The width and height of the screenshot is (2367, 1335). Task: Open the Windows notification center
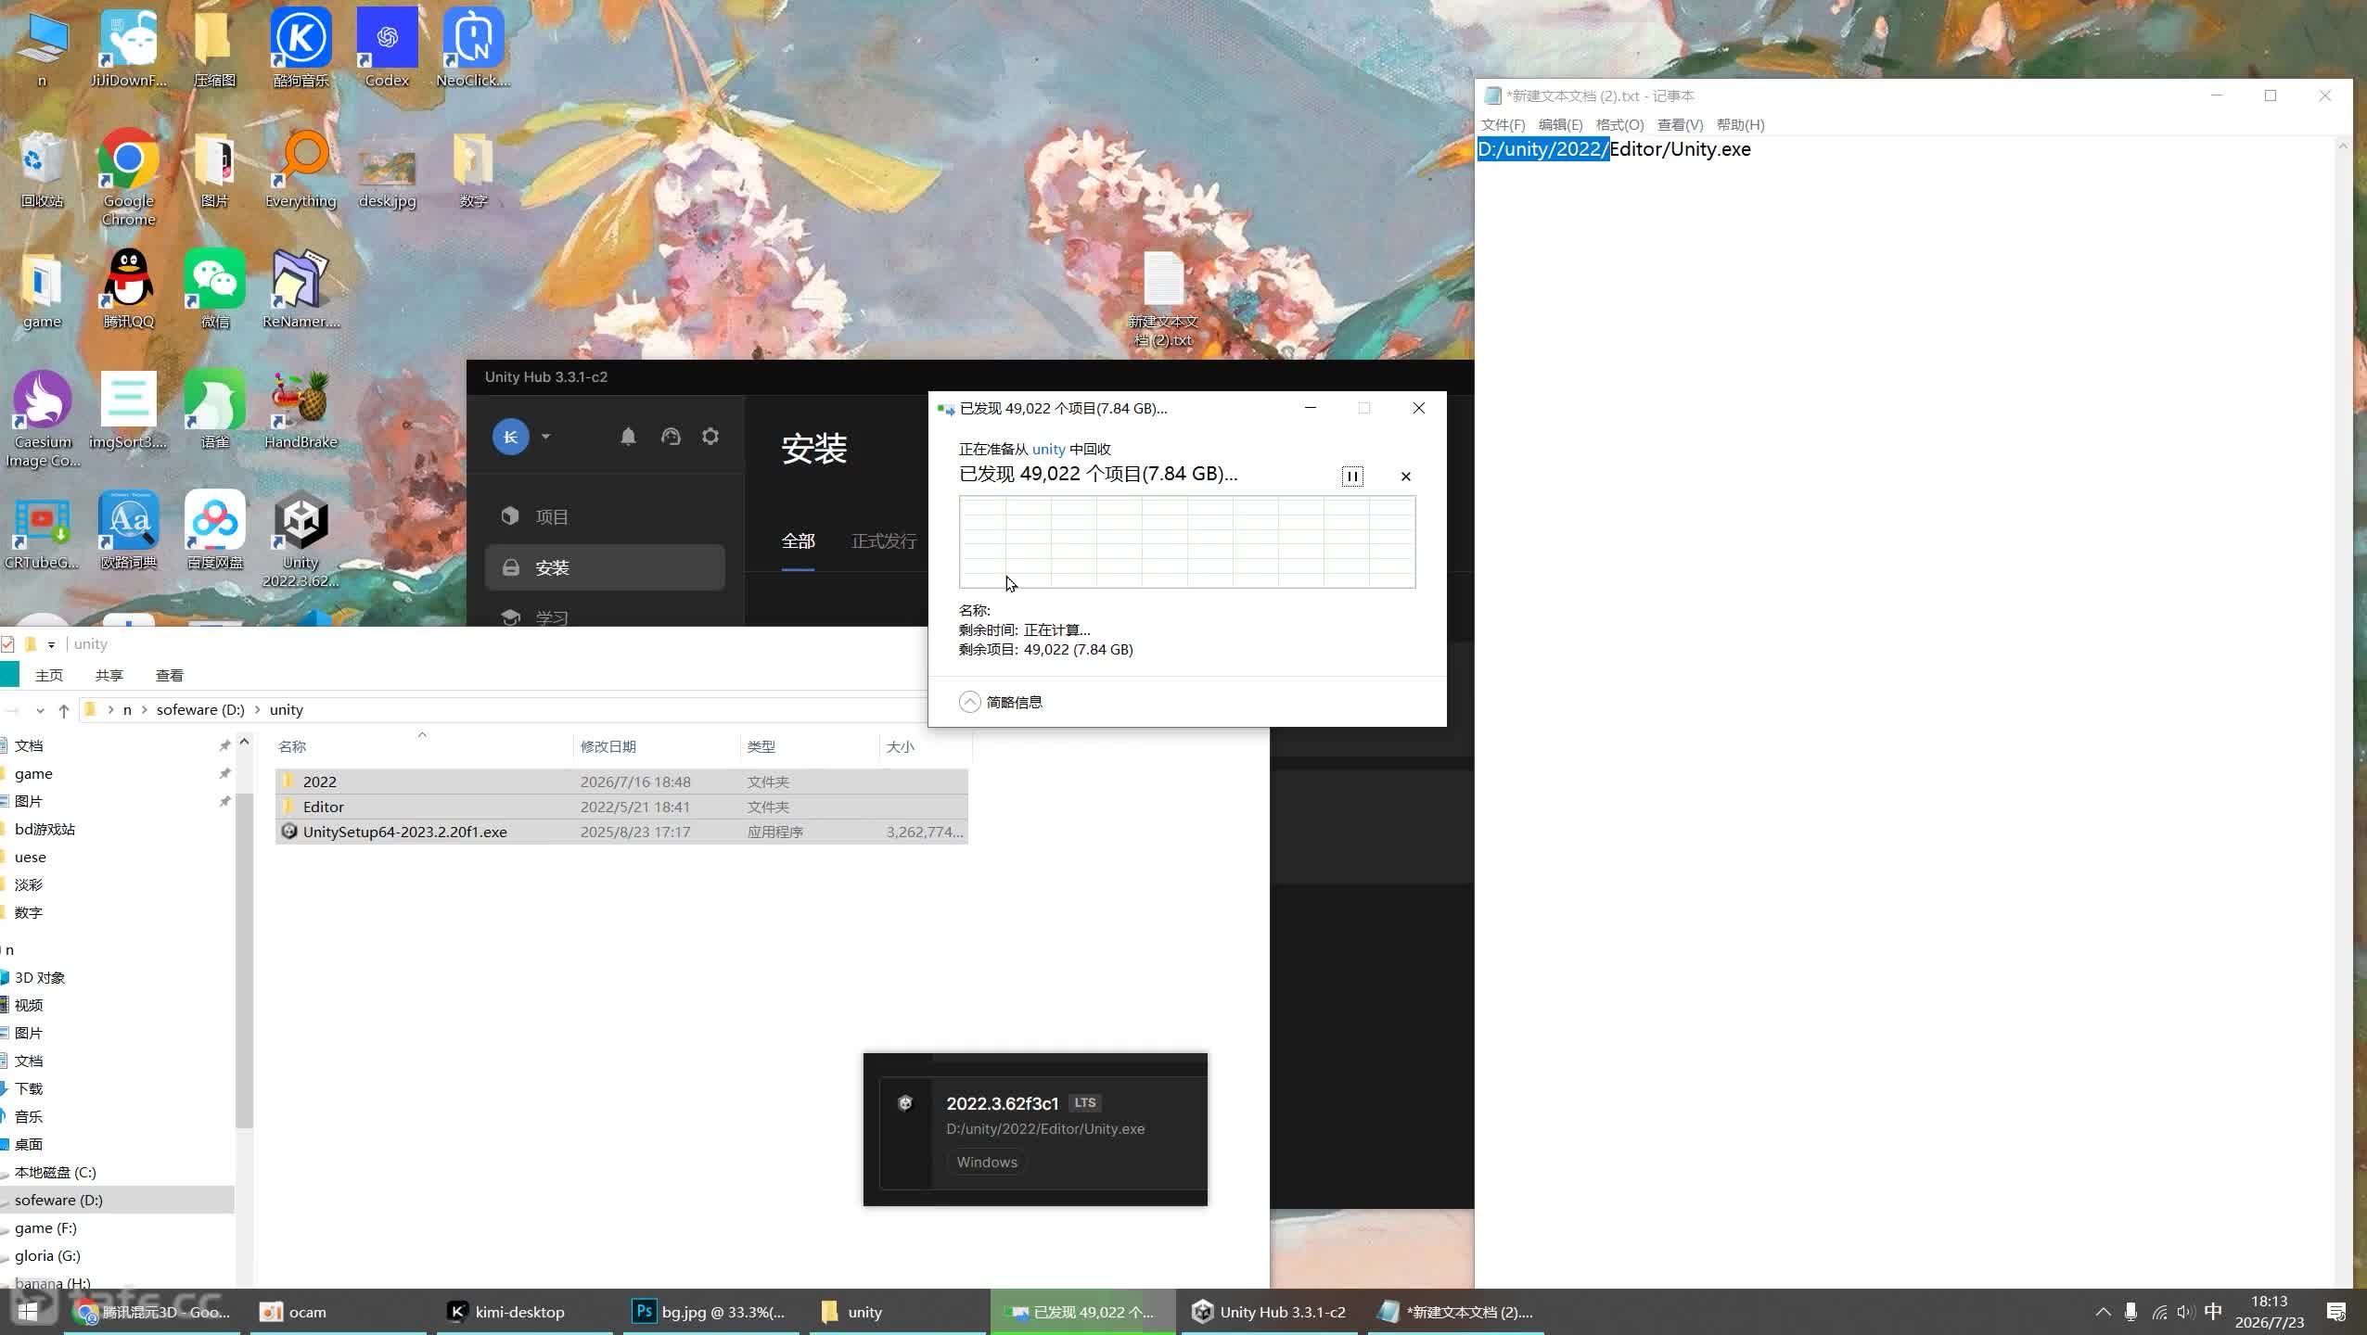(x=2336, y=1312)
